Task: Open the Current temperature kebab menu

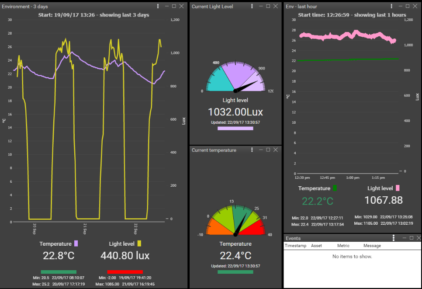Action: [x=252, y=150]
